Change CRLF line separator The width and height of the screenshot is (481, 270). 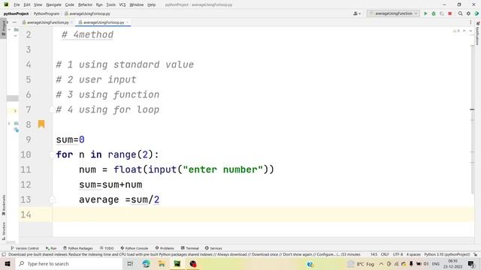pos(385,254)
